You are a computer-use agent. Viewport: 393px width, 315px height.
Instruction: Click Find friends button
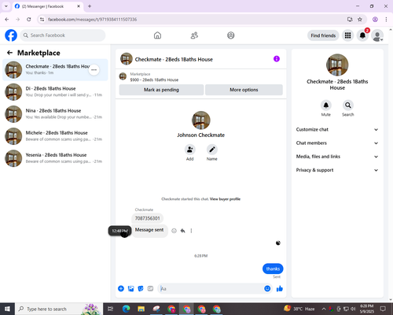pos(323,35)
